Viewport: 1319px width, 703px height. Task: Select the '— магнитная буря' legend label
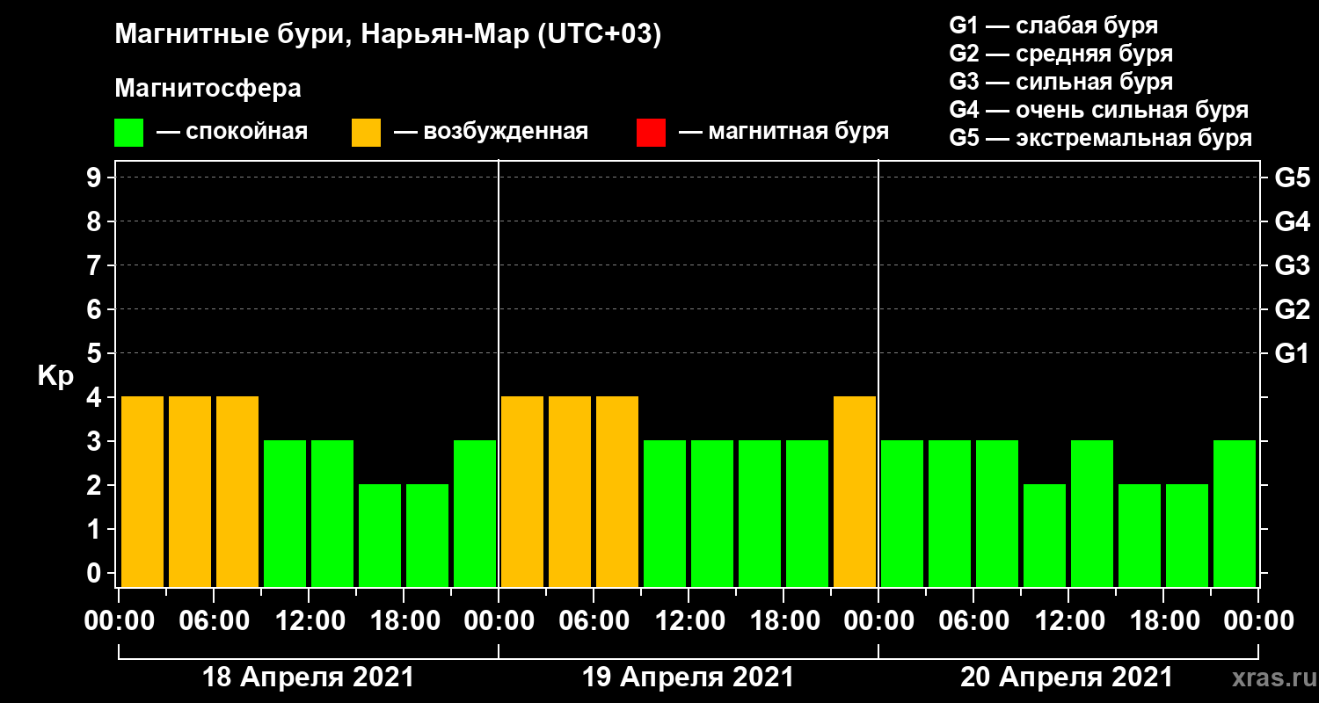tap(783, 132)
